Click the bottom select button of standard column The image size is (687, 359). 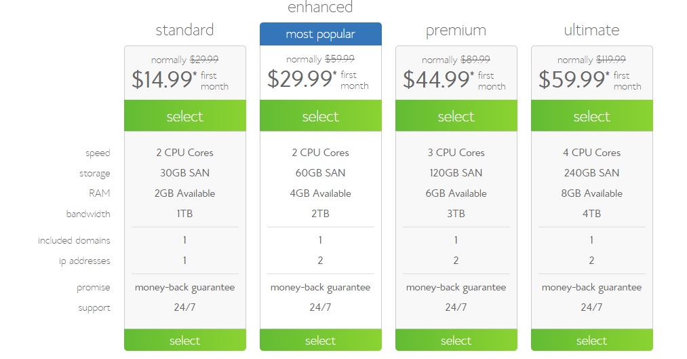coord(184,340)
